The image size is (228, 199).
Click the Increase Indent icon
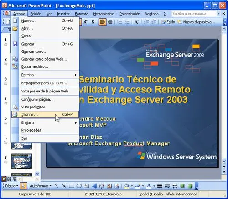(x=154, y=22)
